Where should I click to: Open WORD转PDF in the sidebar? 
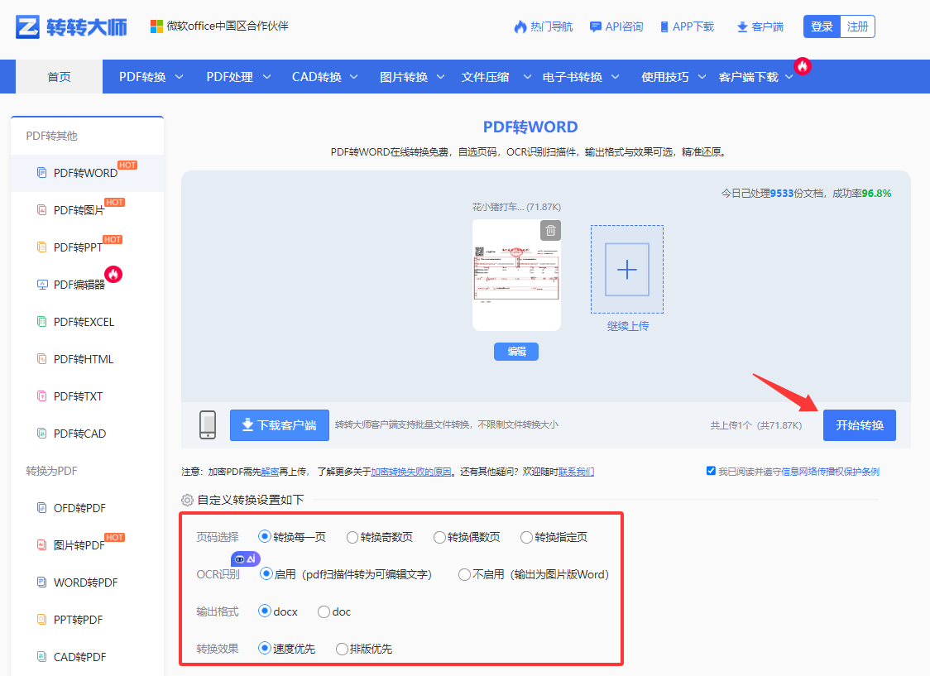tap(87, 583)
